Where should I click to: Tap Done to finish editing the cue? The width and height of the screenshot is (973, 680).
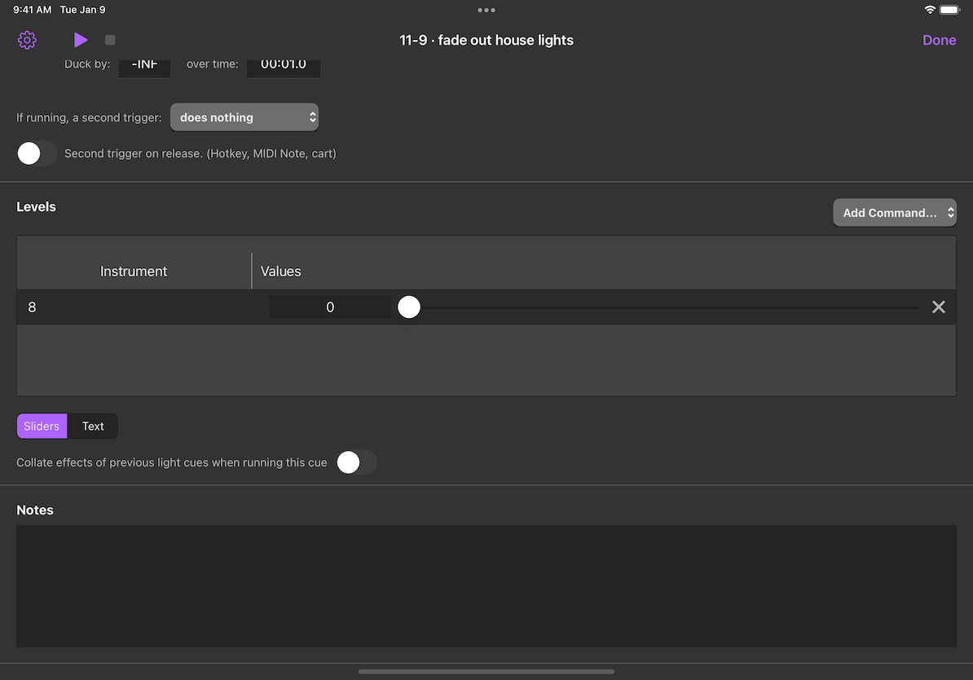(x=939, y=39)
